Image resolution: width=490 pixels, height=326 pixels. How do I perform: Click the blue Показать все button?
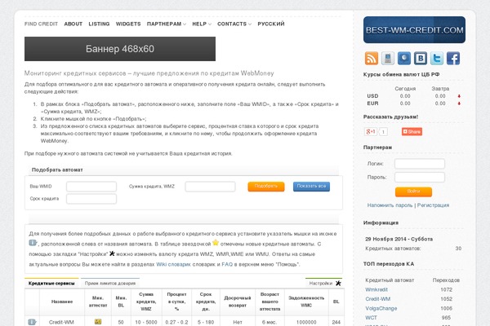tap(311, 187)
